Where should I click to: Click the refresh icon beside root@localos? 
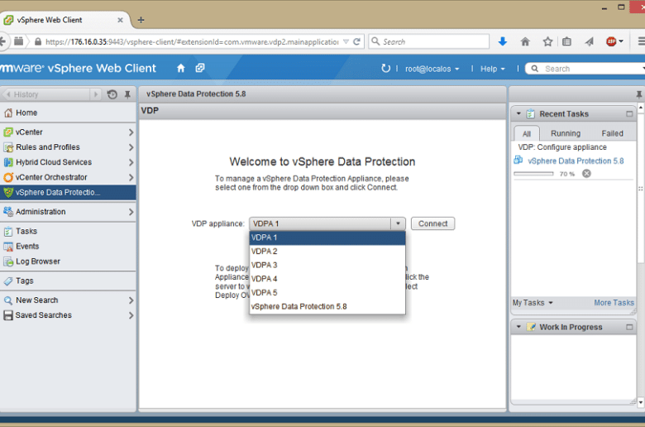(x=385, y=69)
